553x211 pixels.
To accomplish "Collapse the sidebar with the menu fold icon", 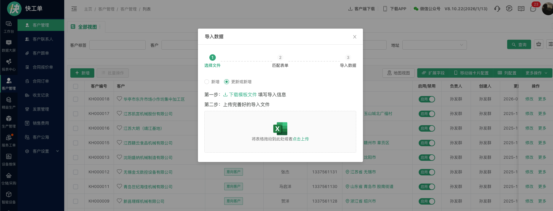I will coord(74,9).
